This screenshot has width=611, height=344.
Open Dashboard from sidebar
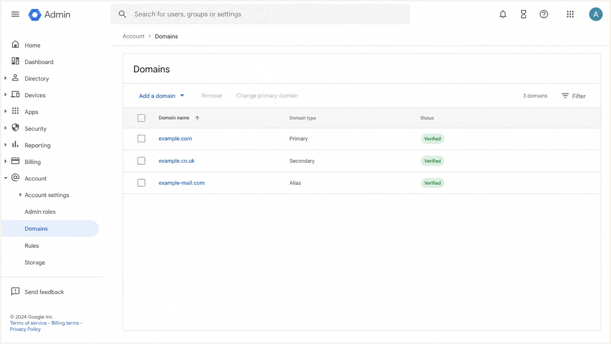pyautogui.click(x=39, y=62)
